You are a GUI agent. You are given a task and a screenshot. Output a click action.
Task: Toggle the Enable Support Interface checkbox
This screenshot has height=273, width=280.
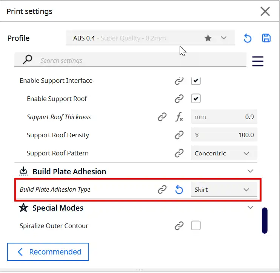(196, 81)
